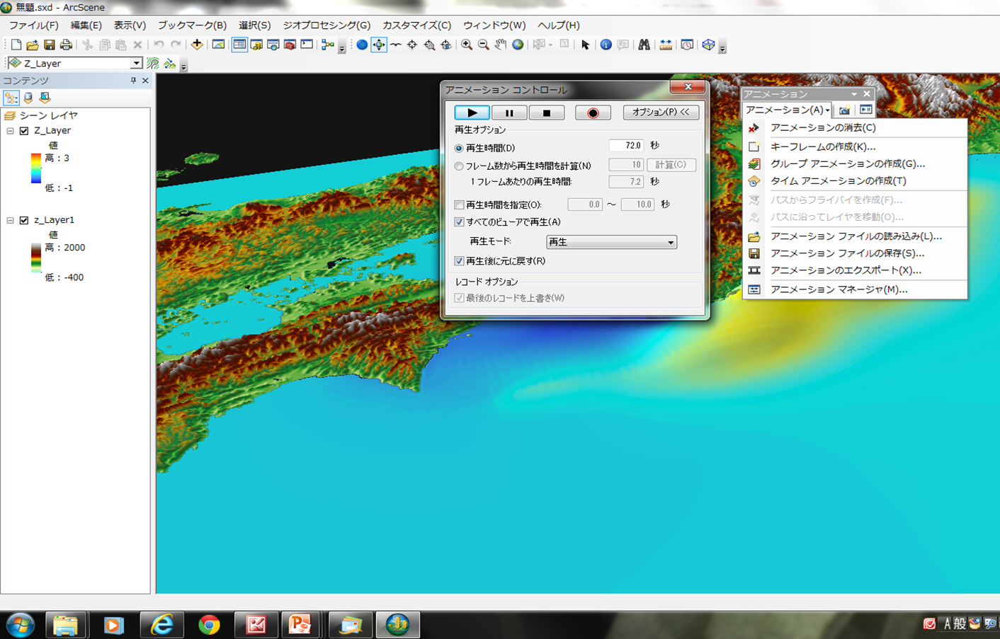This screenshot has width=1000, height=639.
Task: Toggle the 再生後に元に戻す(R) checkbox
Action: click(x=460, y=260)
